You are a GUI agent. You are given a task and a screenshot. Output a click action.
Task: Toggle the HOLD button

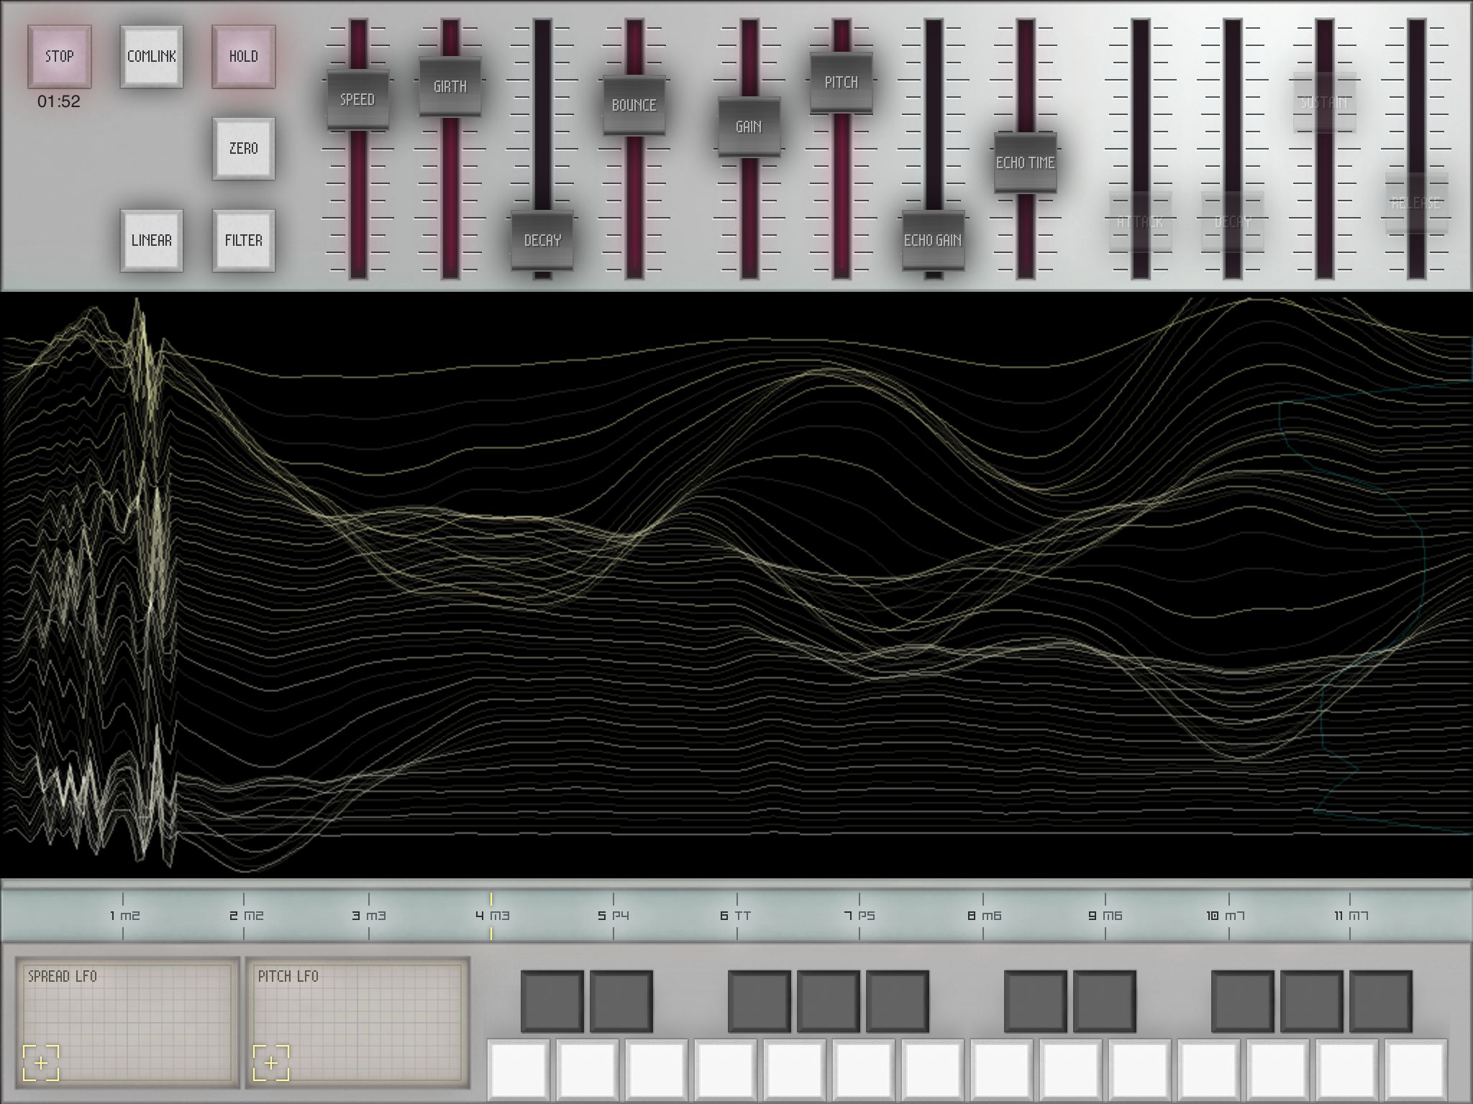coord(243,57)
